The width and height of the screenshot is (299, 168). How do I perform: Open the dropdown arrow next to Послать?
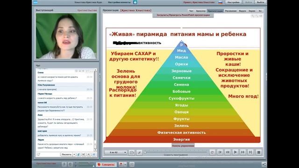coord(74,154)
